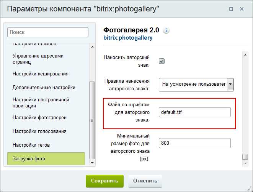Click sidebar list scroll up arrow
The height and width of the screenshot is (192, 253).
coord(92,47)
